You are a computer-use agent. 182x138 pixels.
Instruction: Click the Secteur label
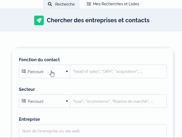(x=27, y=89)
